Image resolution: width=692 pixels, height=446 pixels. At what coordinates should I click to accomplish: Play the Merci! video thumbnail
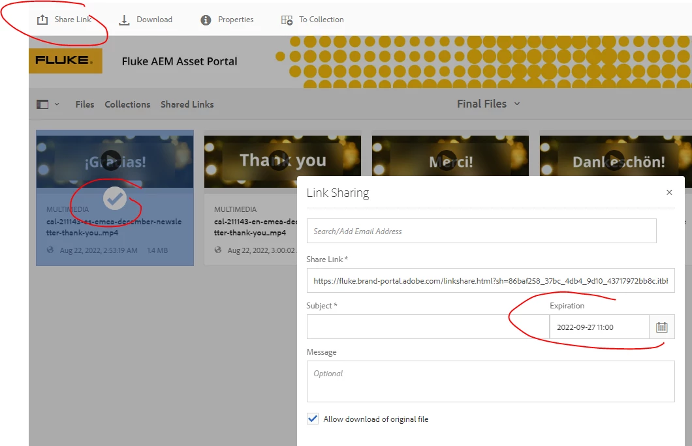point(447,161)
